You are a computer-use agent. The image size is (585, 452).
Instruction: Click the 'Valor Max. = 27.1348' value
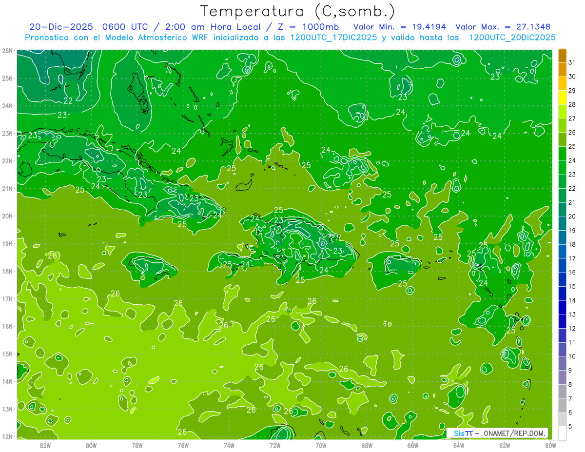point(504,27)
